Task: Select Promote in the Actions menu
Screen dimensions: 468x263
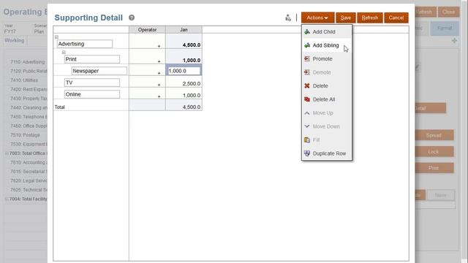Action: (327, 58)
